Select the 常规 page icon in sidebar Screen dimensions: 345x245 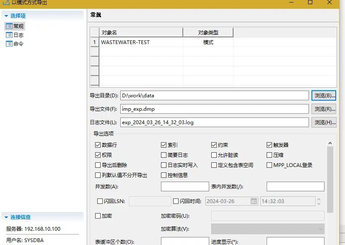10,26
